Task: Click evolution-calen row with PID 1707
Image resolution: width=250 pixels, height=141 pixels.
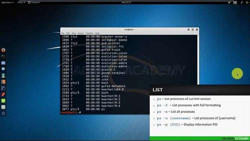Action: click(95, 53)
